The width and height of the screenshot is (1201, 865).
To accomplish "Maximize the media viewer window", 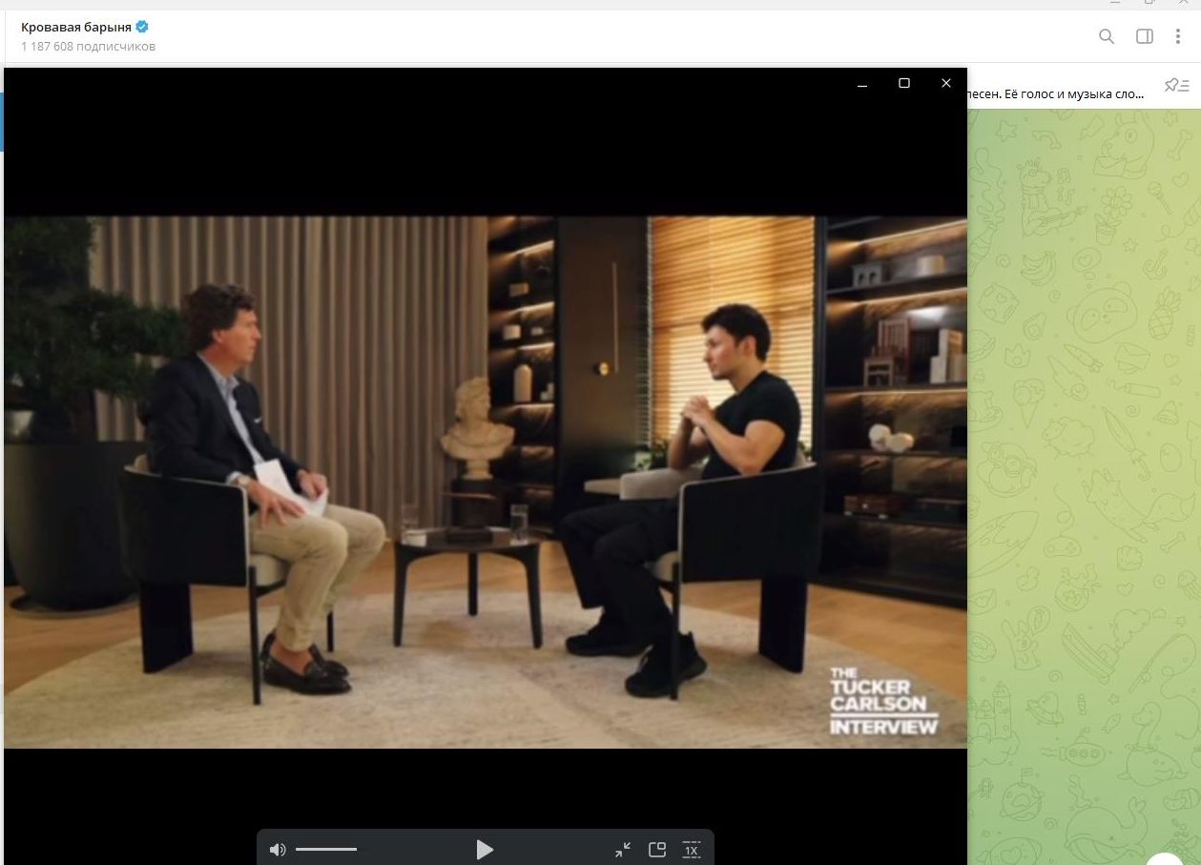I will [x=904, y=84].
